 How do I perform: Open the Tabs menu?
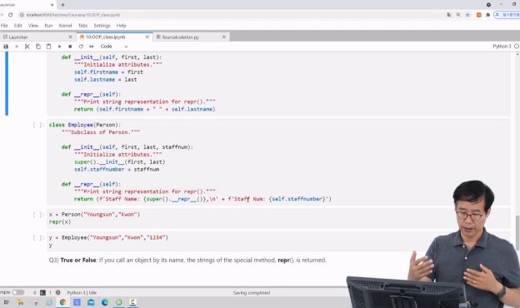click(82, 26)
